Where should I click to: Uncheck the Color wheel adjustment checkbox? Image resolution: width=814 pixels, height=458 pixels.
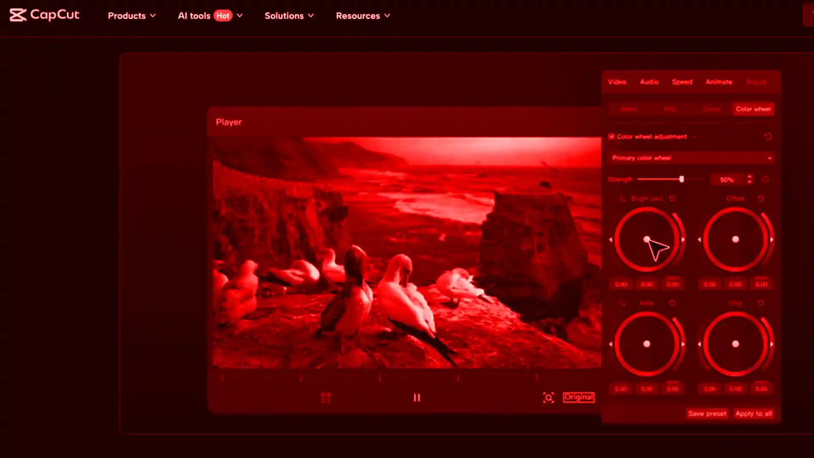[611, 137]
